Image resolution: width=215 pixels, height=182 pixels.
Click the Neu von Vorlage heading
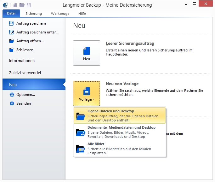point(122,84)
